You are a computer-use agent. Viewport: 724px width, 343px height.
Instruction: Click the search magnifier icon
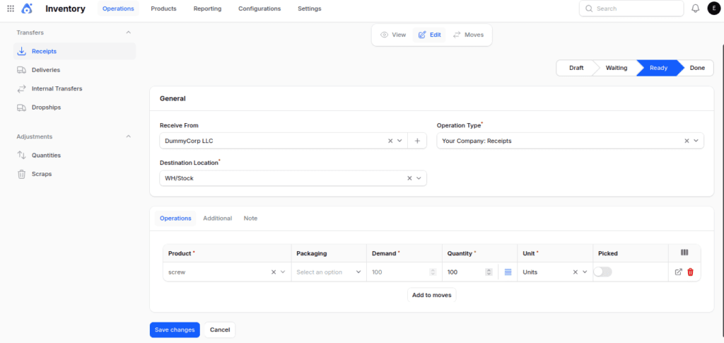(589, 8)
